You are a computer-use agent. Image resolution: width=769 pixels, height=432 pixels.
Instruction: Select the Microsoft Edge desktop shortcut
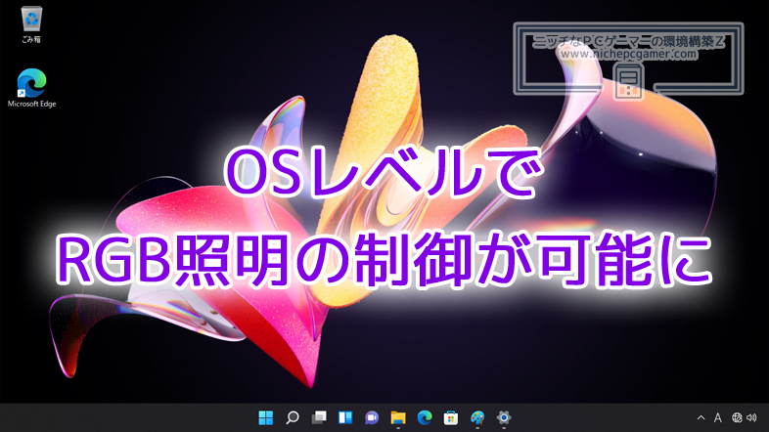31,88
